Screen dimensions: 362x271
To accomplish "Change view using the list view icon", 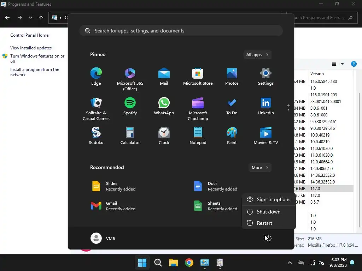I will coord(334,64).
